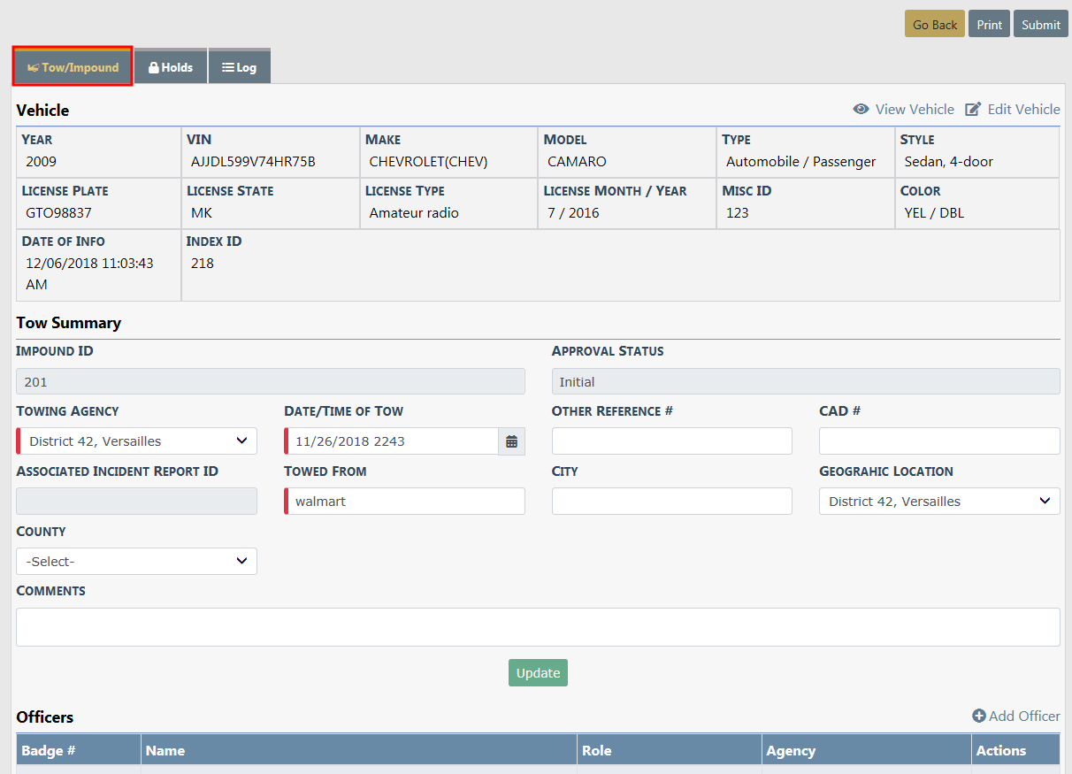Submit the impound form
The width and height of the screenshot is (1072, 774).
1040,25
